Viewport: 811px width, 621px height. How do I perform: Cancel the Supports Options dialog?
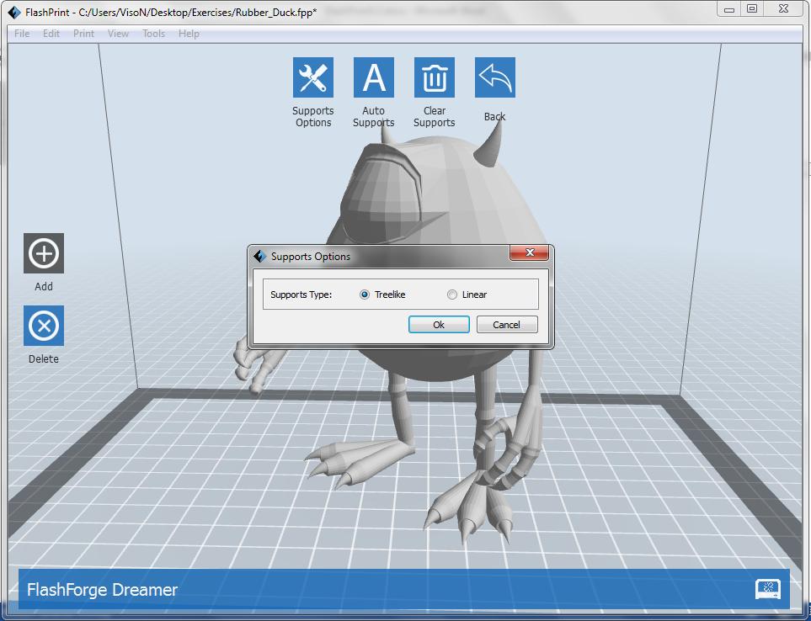(507, 325)
